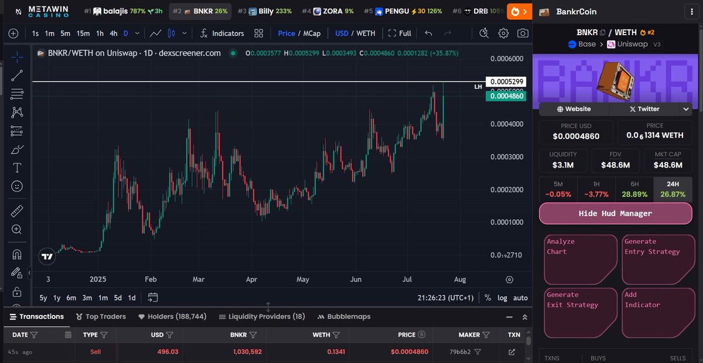The height and width of the screenshot is (363, 703).
Task: Open the indicator templates grid
Action: coord(258,33)
